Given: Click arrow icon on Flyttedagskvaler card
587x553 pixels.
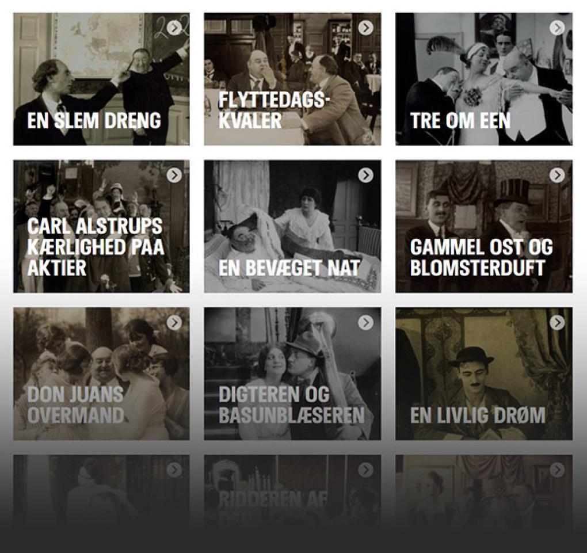Looking at the screenshot, I should pyautogui.click(x=365, y=28).
